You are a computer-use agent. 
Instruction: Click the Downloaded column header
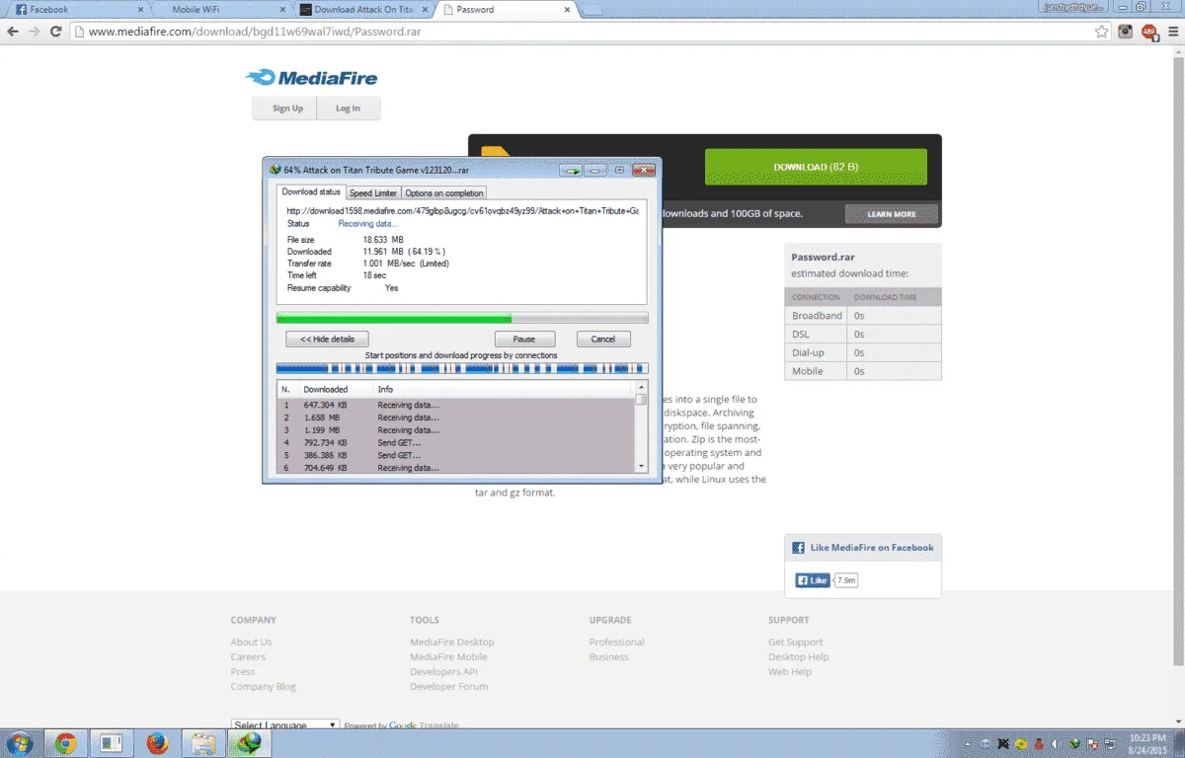click(x=336, y=389)
